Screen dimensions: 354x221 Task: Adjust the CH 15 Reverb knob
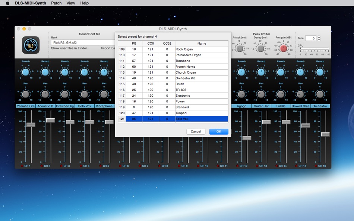click(x=300, y=72)
